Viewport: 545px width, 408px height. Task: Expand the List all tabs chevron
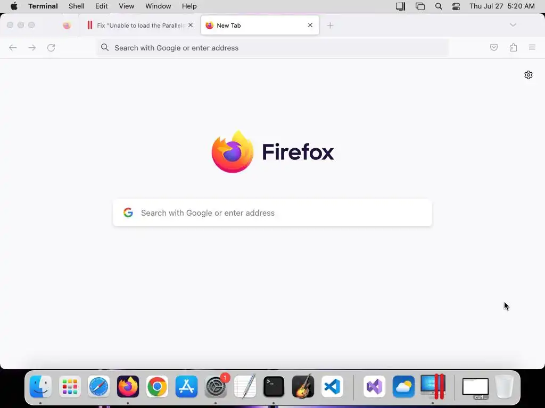click(513, 25)
